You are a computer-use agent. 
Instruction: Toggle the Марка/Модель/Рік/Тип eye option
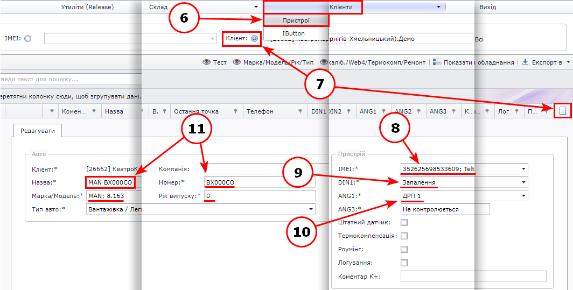click(x=237, y=62)
